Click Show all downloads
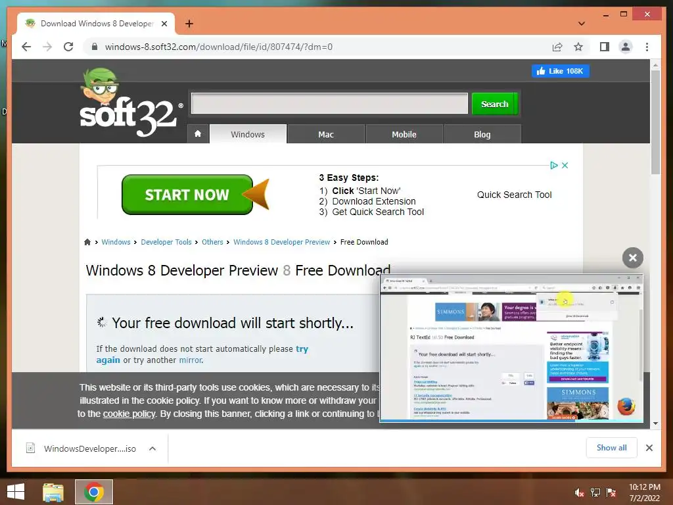 [611, 447]
